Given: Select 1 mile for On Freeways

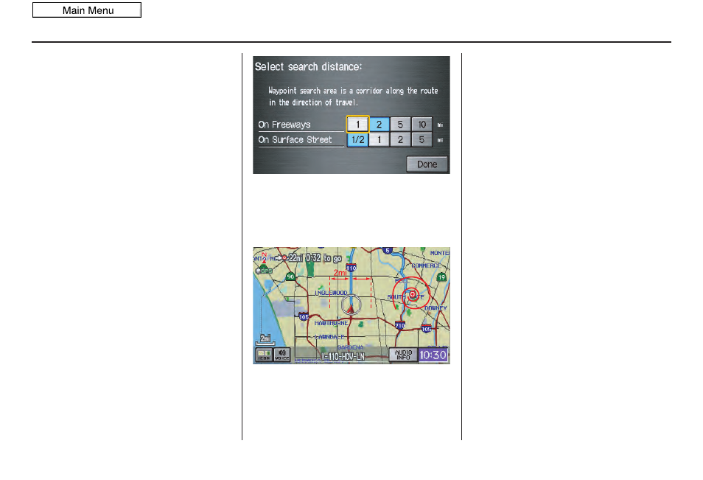Looking at the screenshot, I should 358,125.
